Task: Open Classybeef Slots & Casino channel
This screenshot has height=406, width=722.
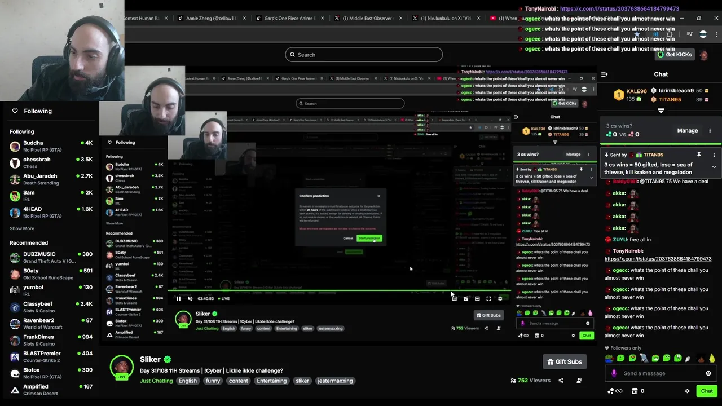Action: tap(51, 307)
